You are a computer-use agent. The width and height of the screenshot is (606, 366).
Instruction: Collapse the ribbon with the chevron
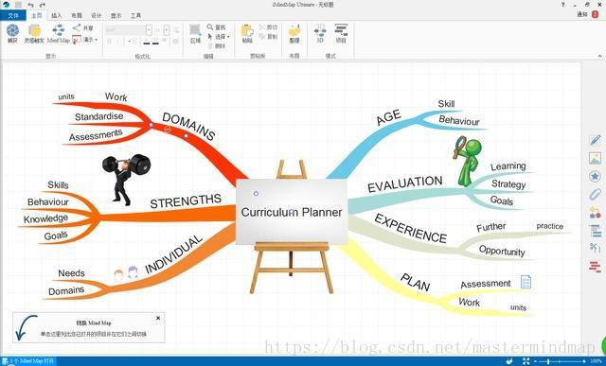pos(600,57)
